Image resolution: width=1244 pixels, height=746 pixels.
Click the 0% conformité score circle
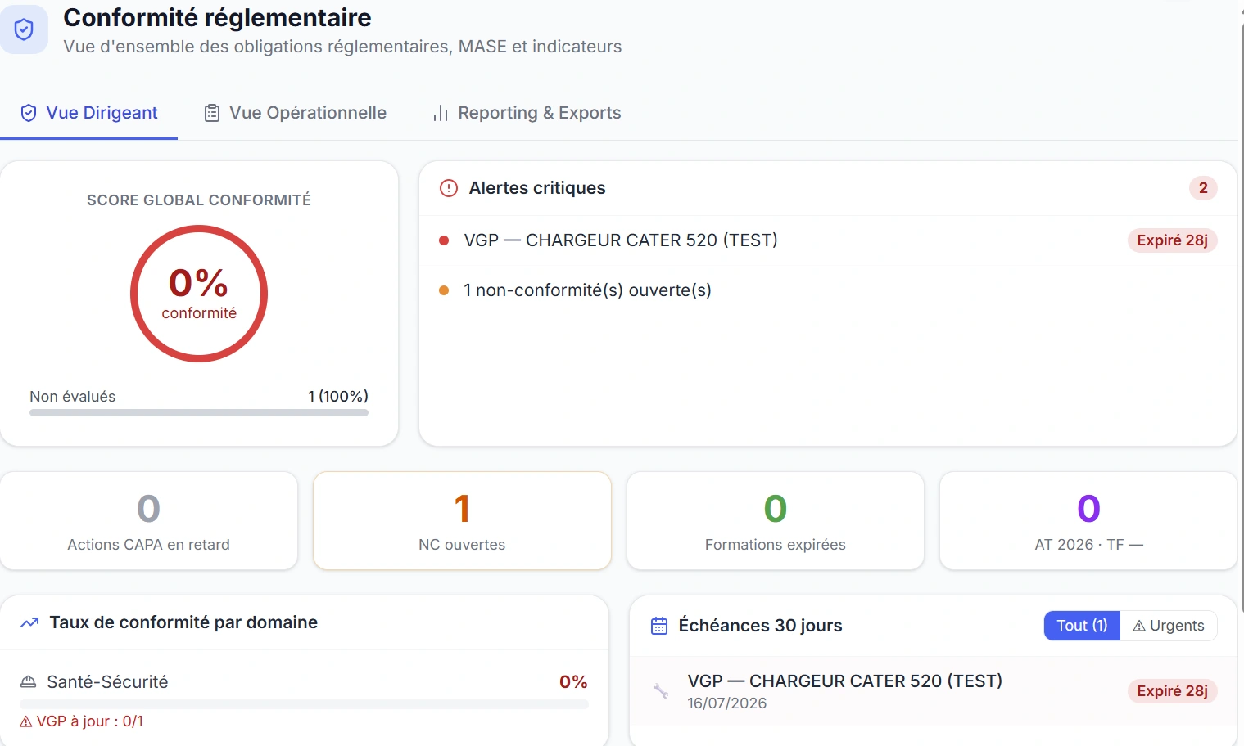tap(199, 294)
